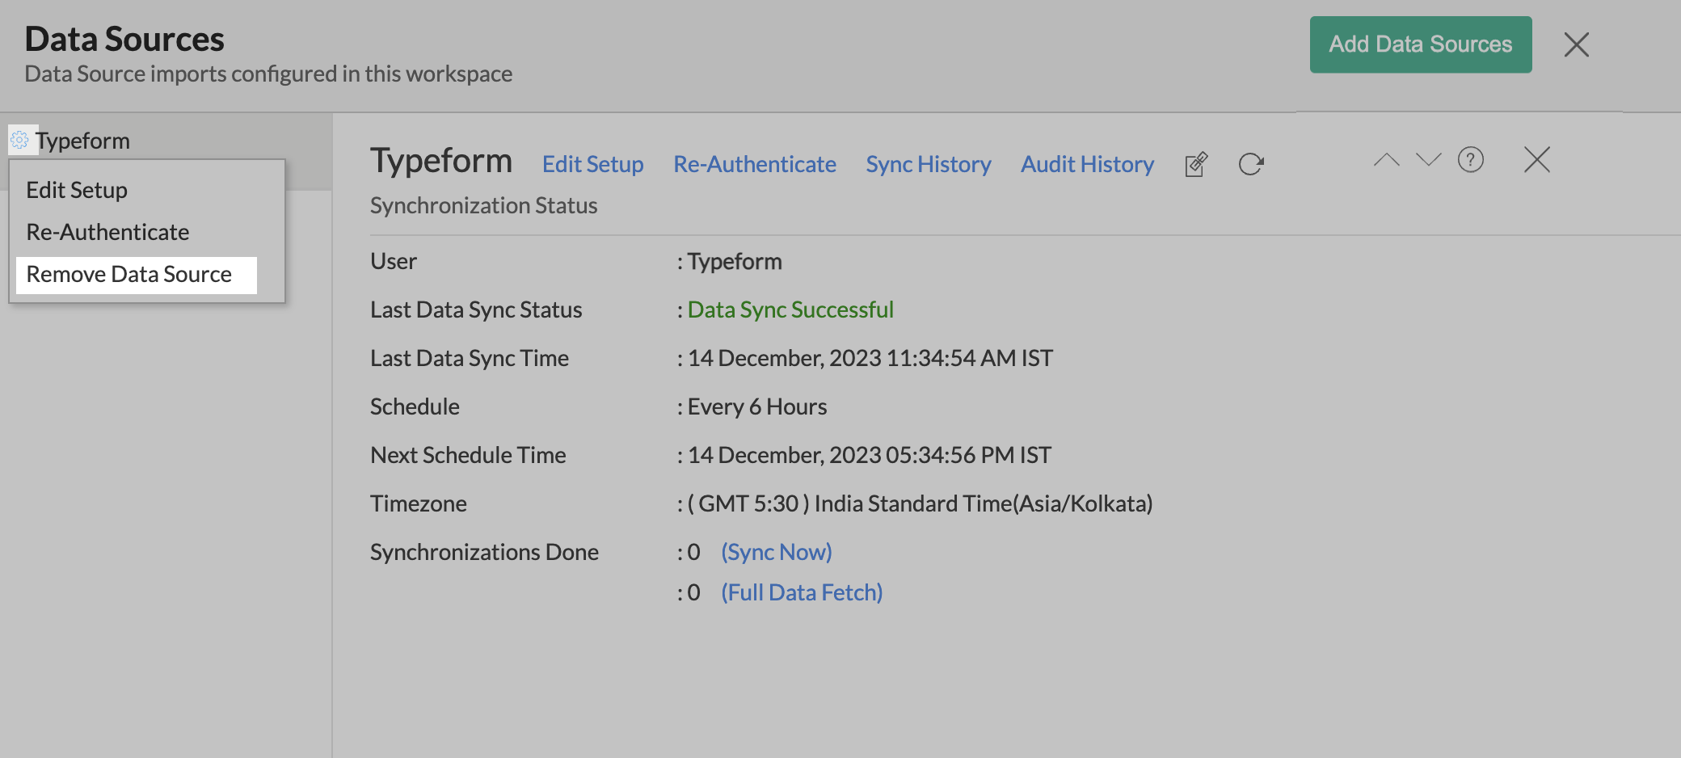Open the Sync History link
Image resolution: width=1681 pixels, height=758 pixels.
[x=928, y=164]
